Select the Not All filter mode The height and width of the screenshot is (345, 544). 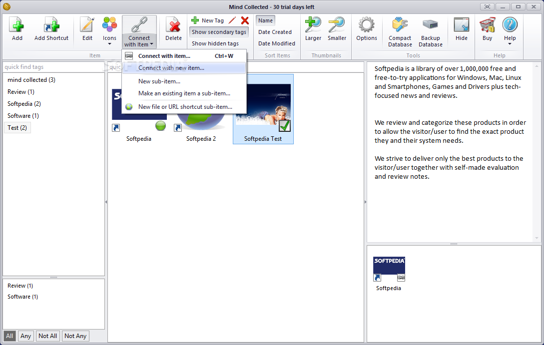coord(47,336)
